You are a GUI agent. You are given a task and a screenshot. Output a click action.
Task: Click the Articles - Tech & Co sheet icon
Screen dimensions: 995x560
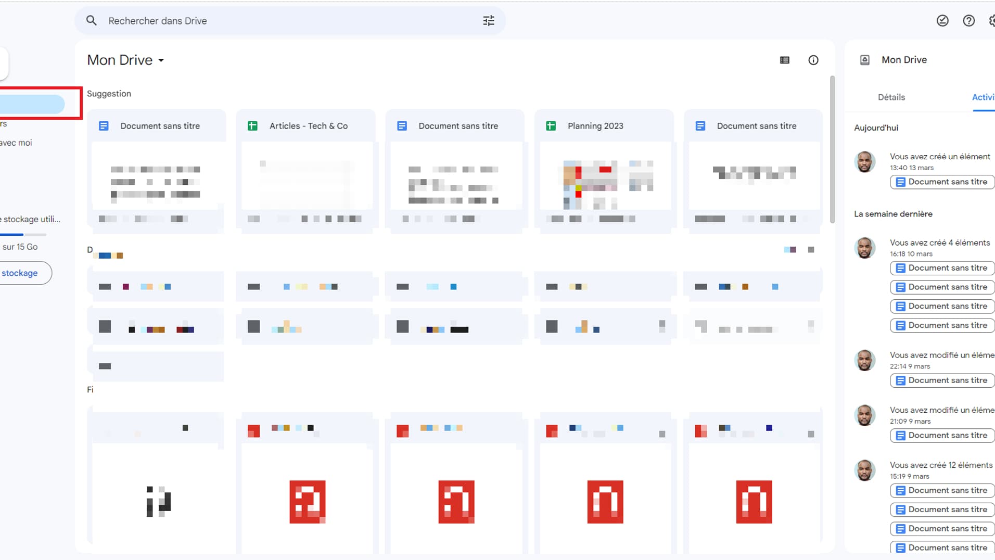click(252, 126)
